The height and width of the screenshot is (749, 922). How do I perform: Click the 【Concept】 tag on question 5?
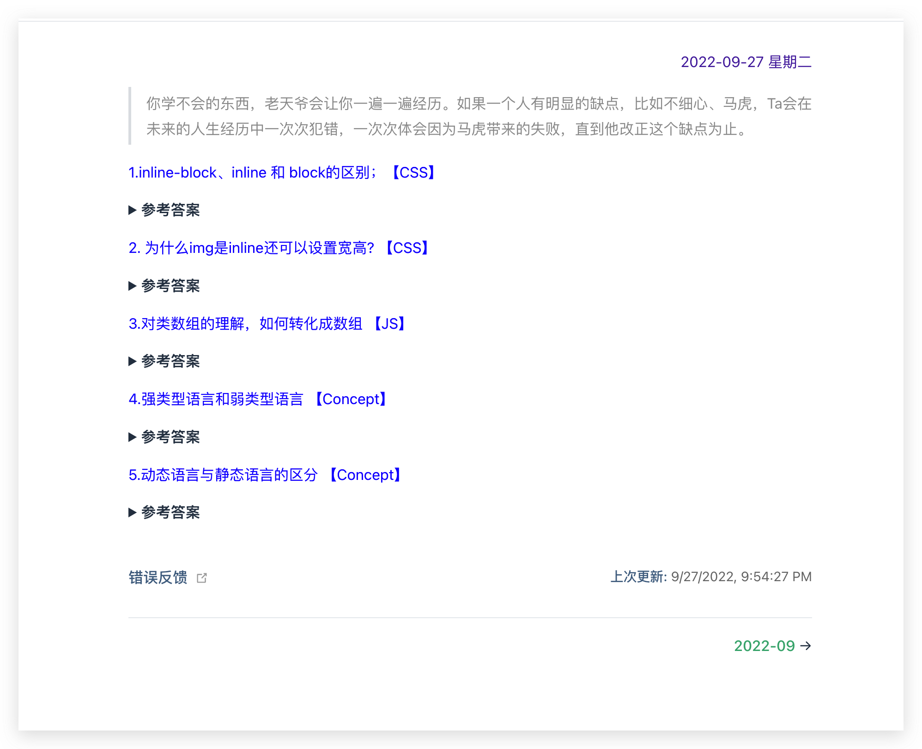[365, 475]
